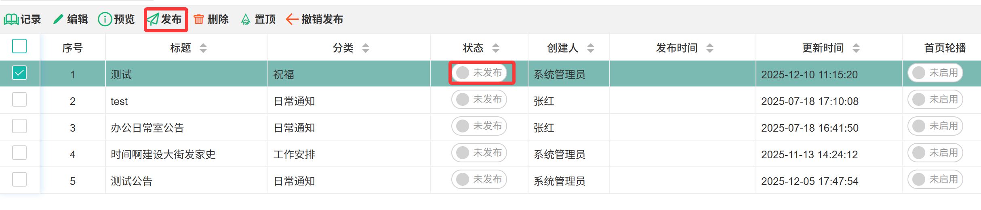This screenshot has height=210, width=981.
Task: Click the 记录 book icon in toolbar
Action: pyautogui.click(x=11, y=19)
